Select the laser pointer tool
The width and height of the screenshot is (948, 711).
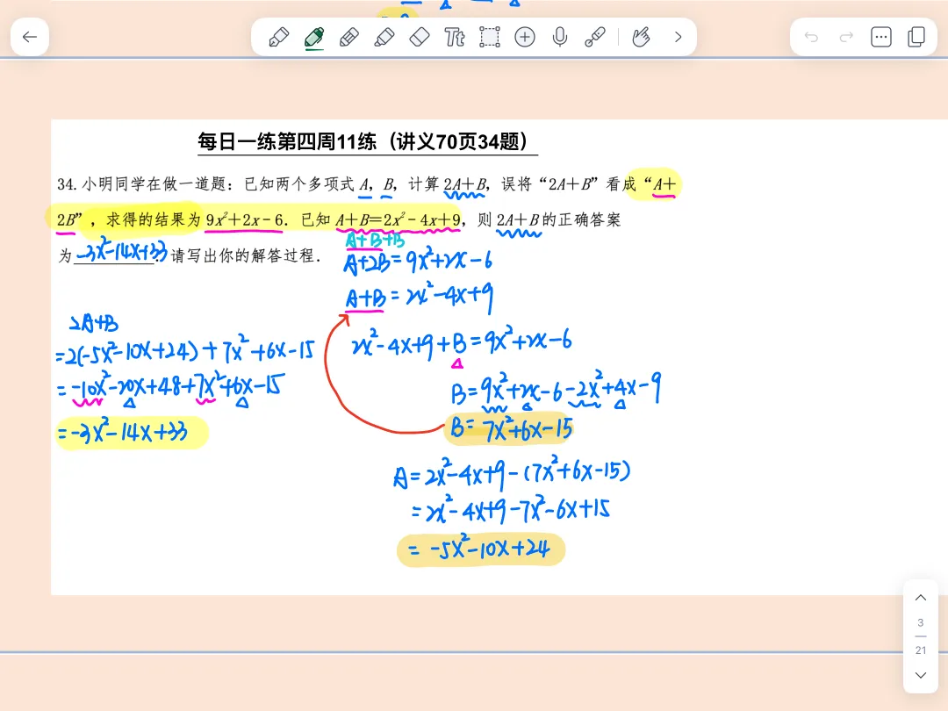(595, 37)
